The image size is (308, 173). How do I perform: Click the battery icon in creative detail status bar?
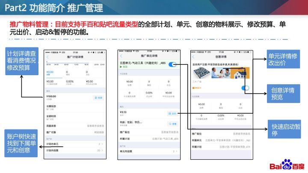[250, 52]
